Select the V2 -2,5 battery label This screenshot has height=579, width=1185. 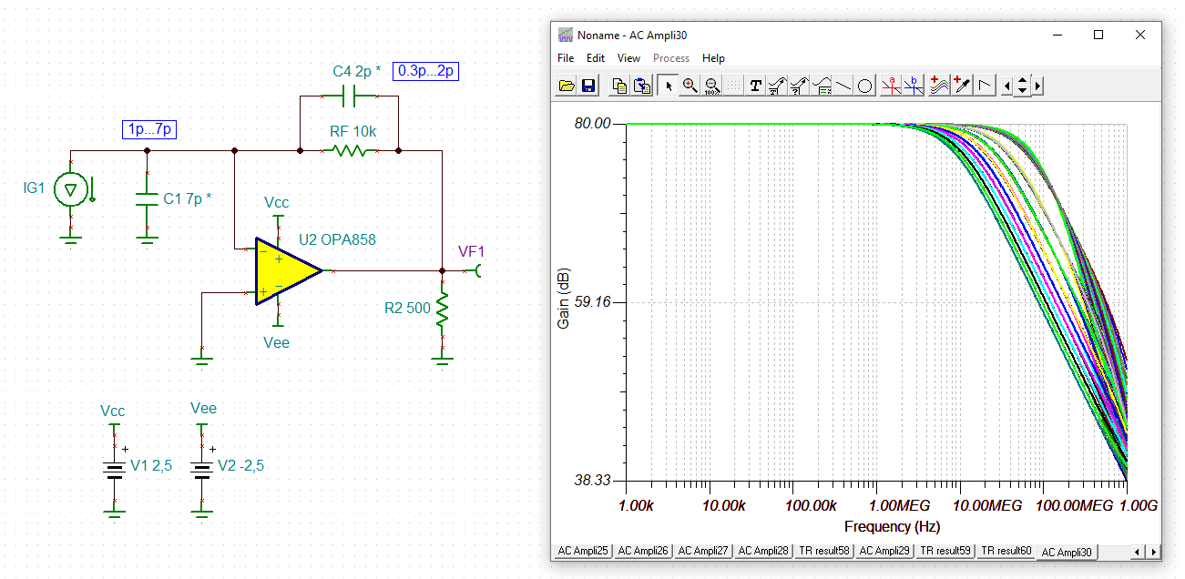[241, 465]
